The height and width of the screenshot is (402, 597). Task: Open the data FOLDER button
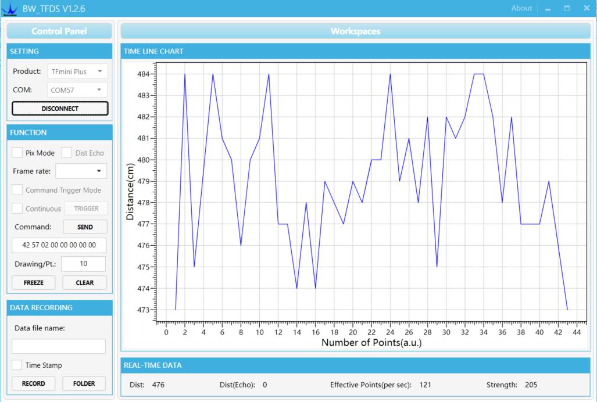[x=84, y=383]
